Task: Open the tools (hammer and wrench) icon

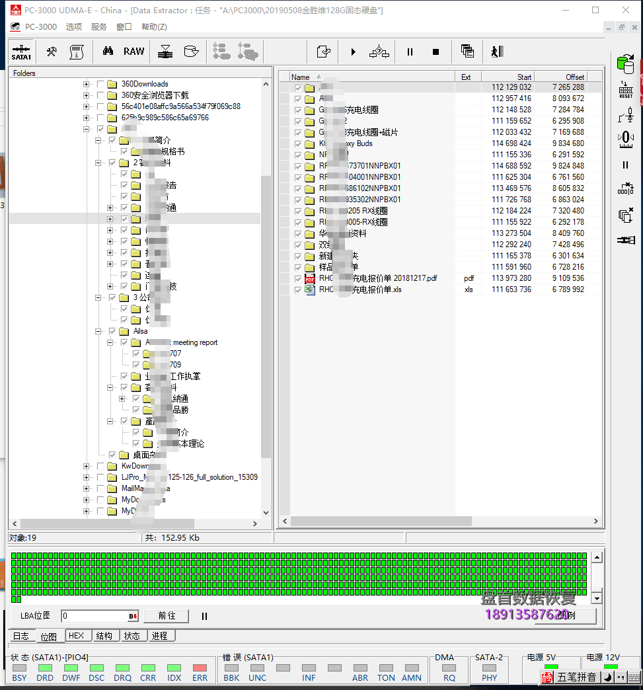Action: point(52,52)
